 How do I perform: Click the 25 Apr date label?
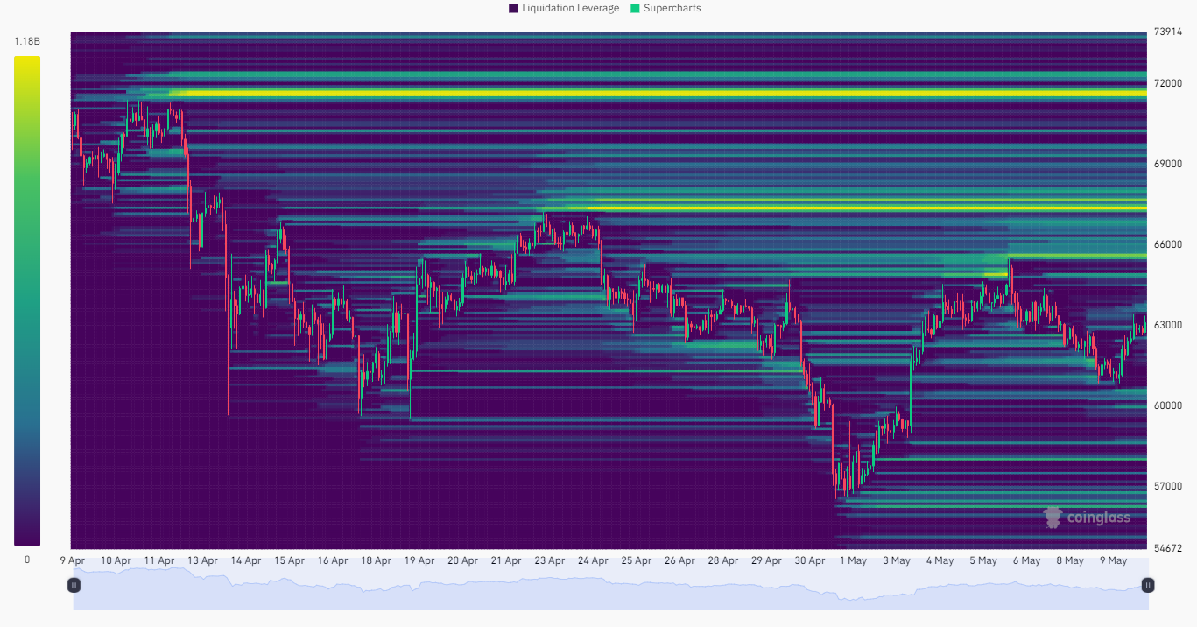coord(637,560)
